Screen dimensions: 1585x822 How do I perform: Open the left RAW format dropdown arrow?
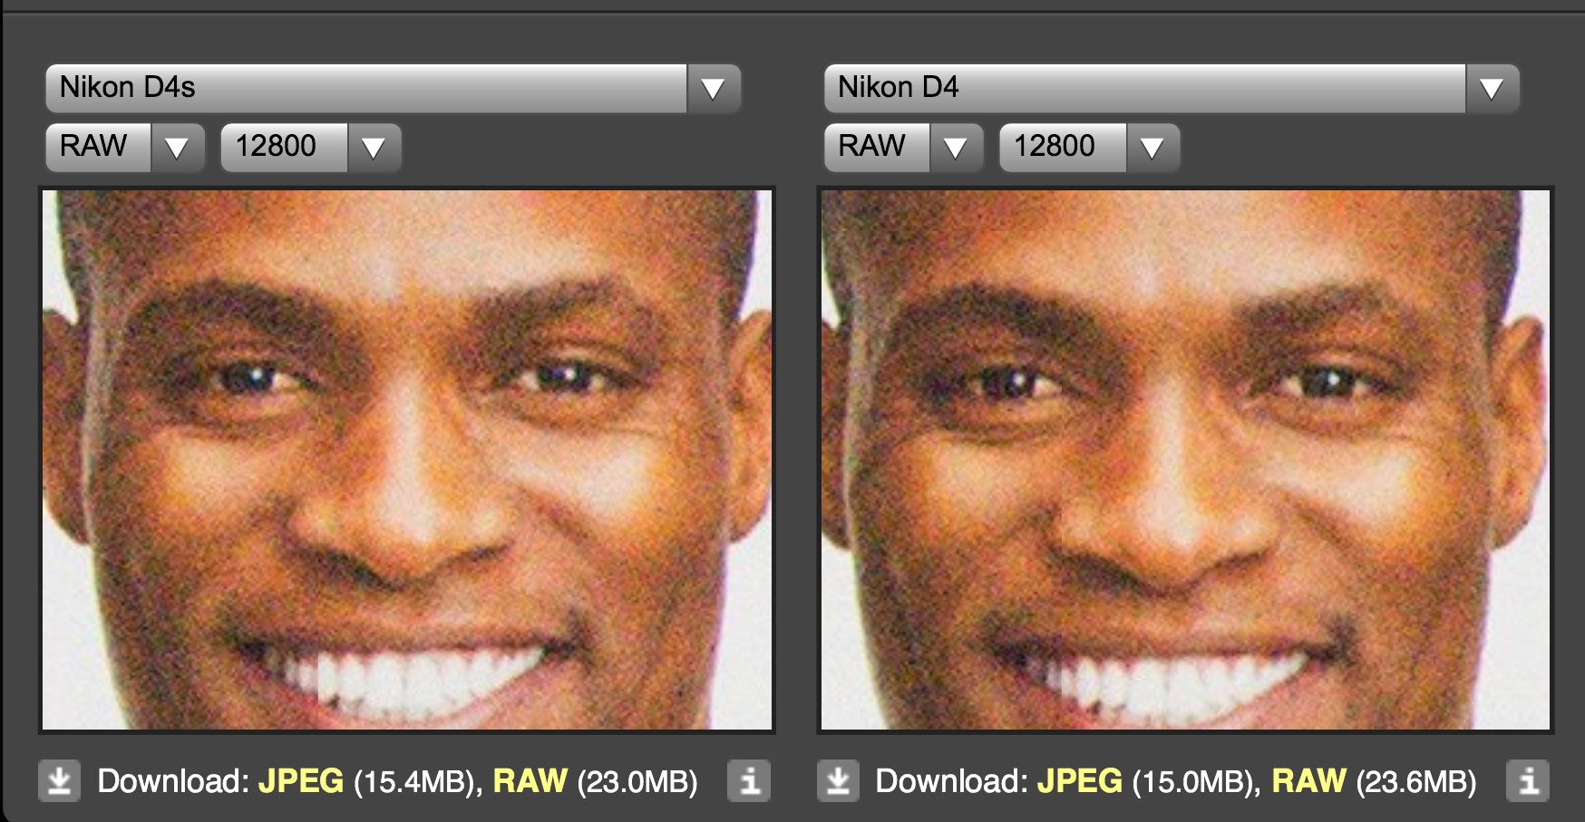177,147
